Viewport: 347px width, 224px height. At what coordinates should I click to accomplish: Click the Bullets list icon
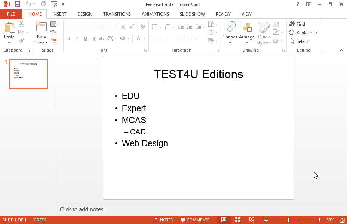click(x=154, y=27)
